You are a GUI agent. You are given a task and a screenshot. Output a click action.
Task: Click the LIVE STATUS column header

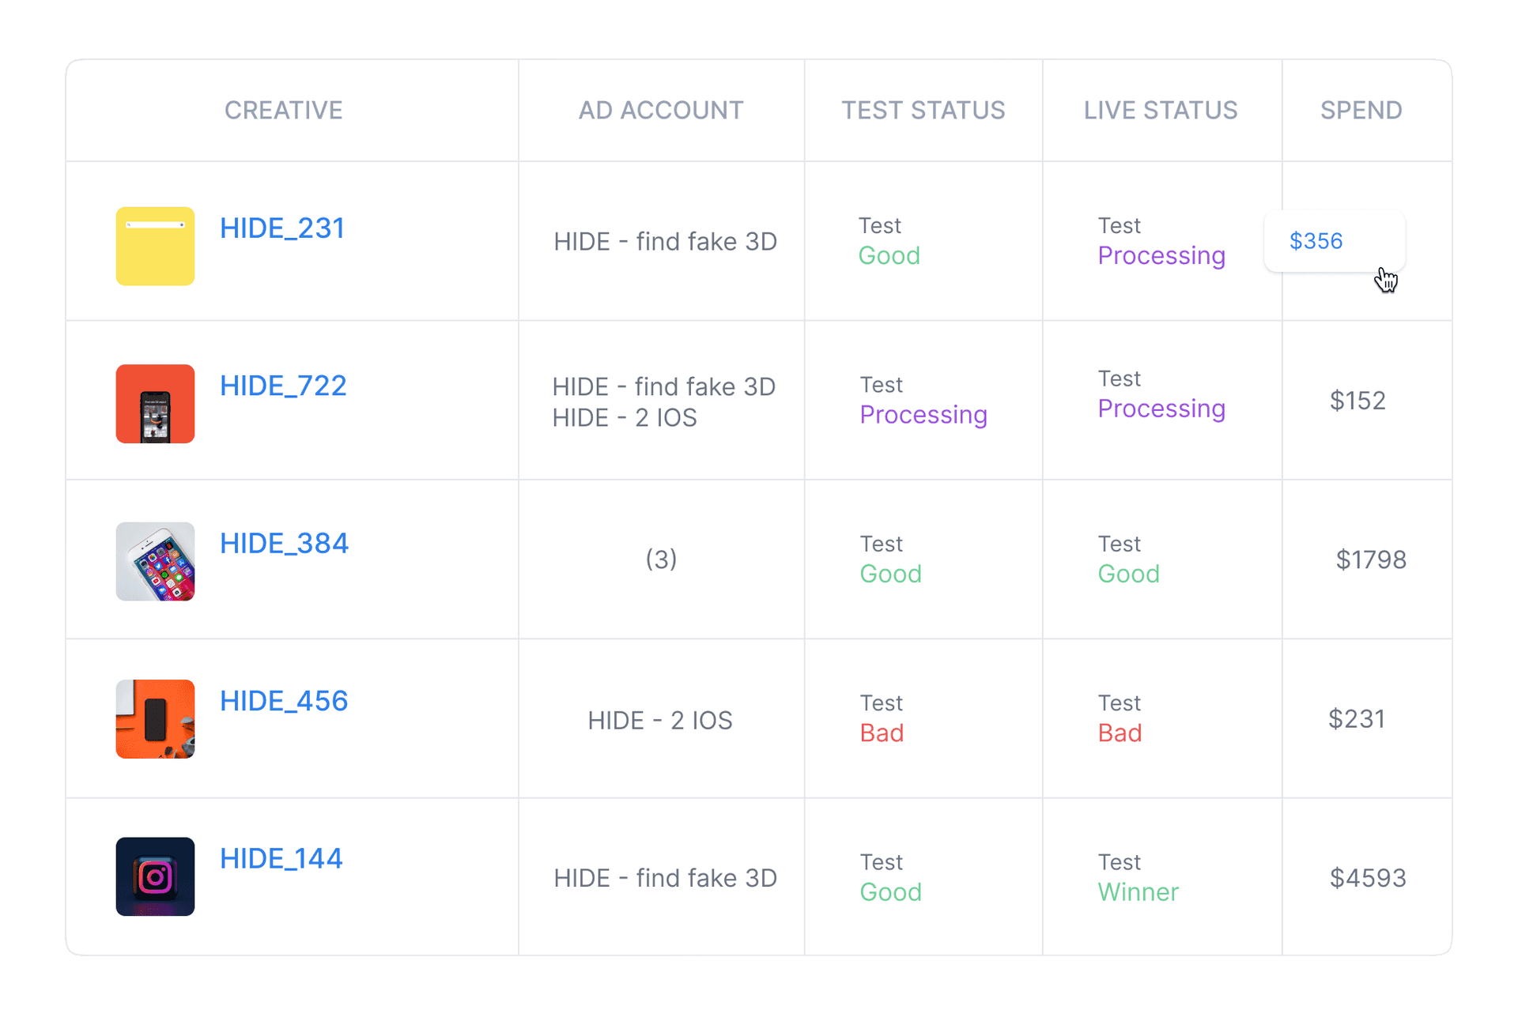(1161, 110)
